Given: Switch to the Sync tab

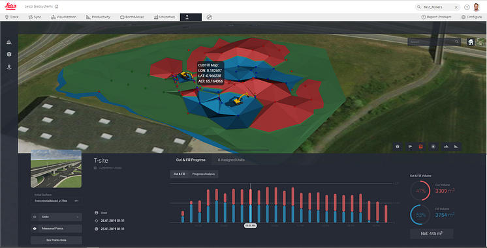Looking at the screenshot, I should (35, 17).
